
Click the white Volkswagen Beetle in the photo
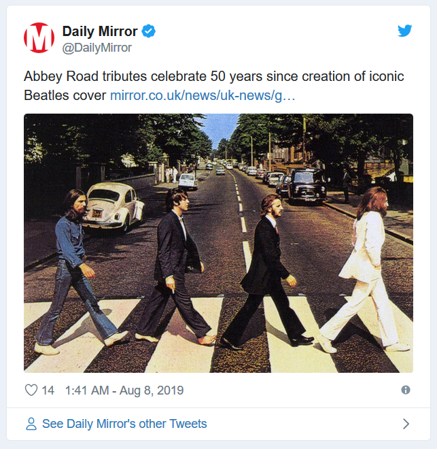(x=113, y=206)
